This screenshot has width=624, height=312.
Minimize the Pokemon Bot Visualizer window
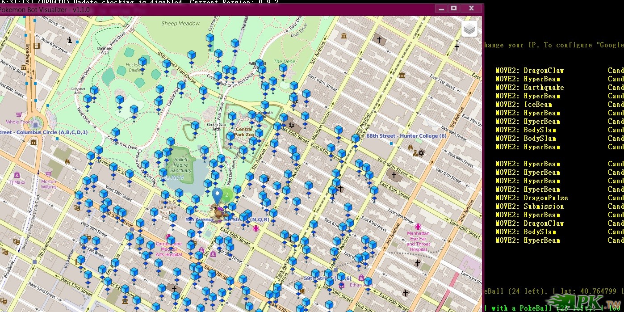tap(441, 8)
